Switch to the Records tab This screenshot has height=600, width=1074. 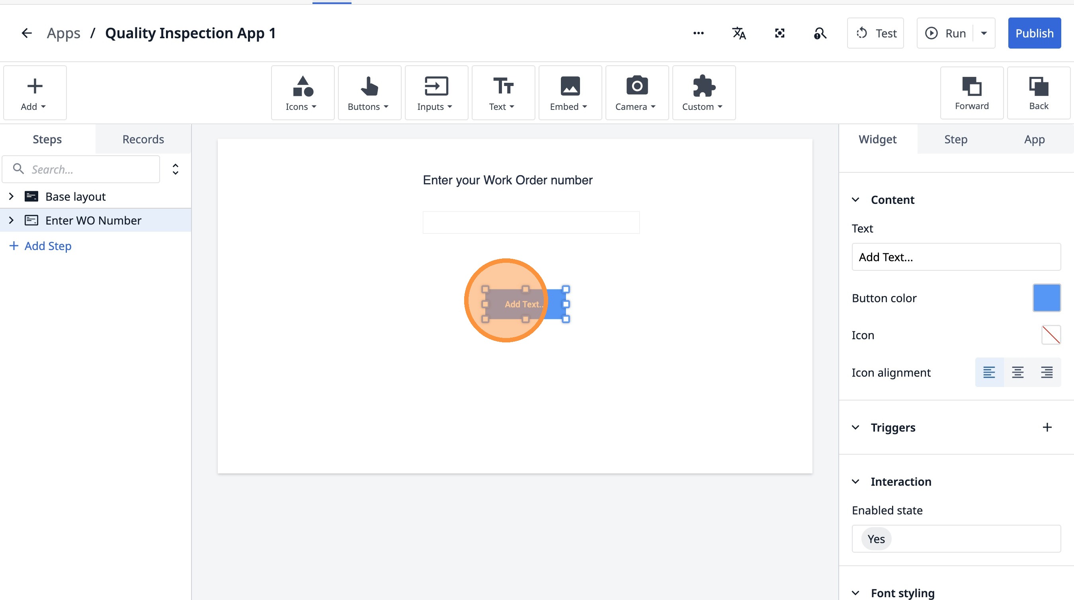pos(143,139)
